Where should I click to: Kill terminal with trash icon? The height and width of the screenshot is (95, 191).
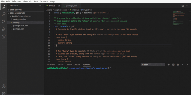pyautogui.click(x=178, y=65)
